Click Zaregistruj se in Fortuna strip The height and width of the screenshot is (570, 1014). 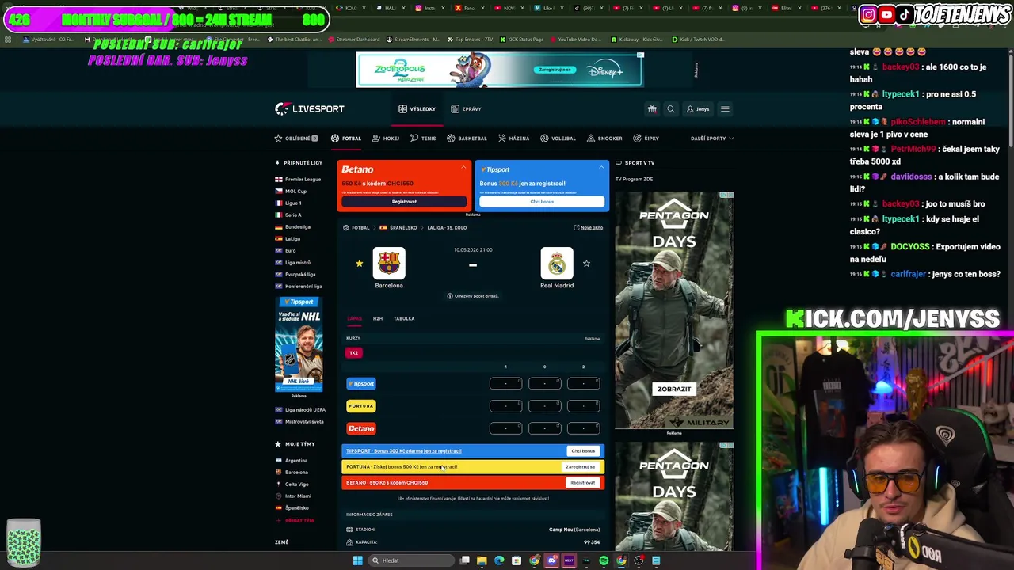click(x=581, y=467)
